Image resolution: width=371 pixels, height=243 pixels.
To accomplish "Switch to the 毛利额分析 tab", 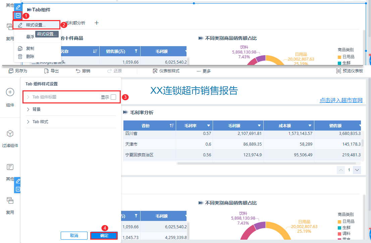I will pos(75,23).
